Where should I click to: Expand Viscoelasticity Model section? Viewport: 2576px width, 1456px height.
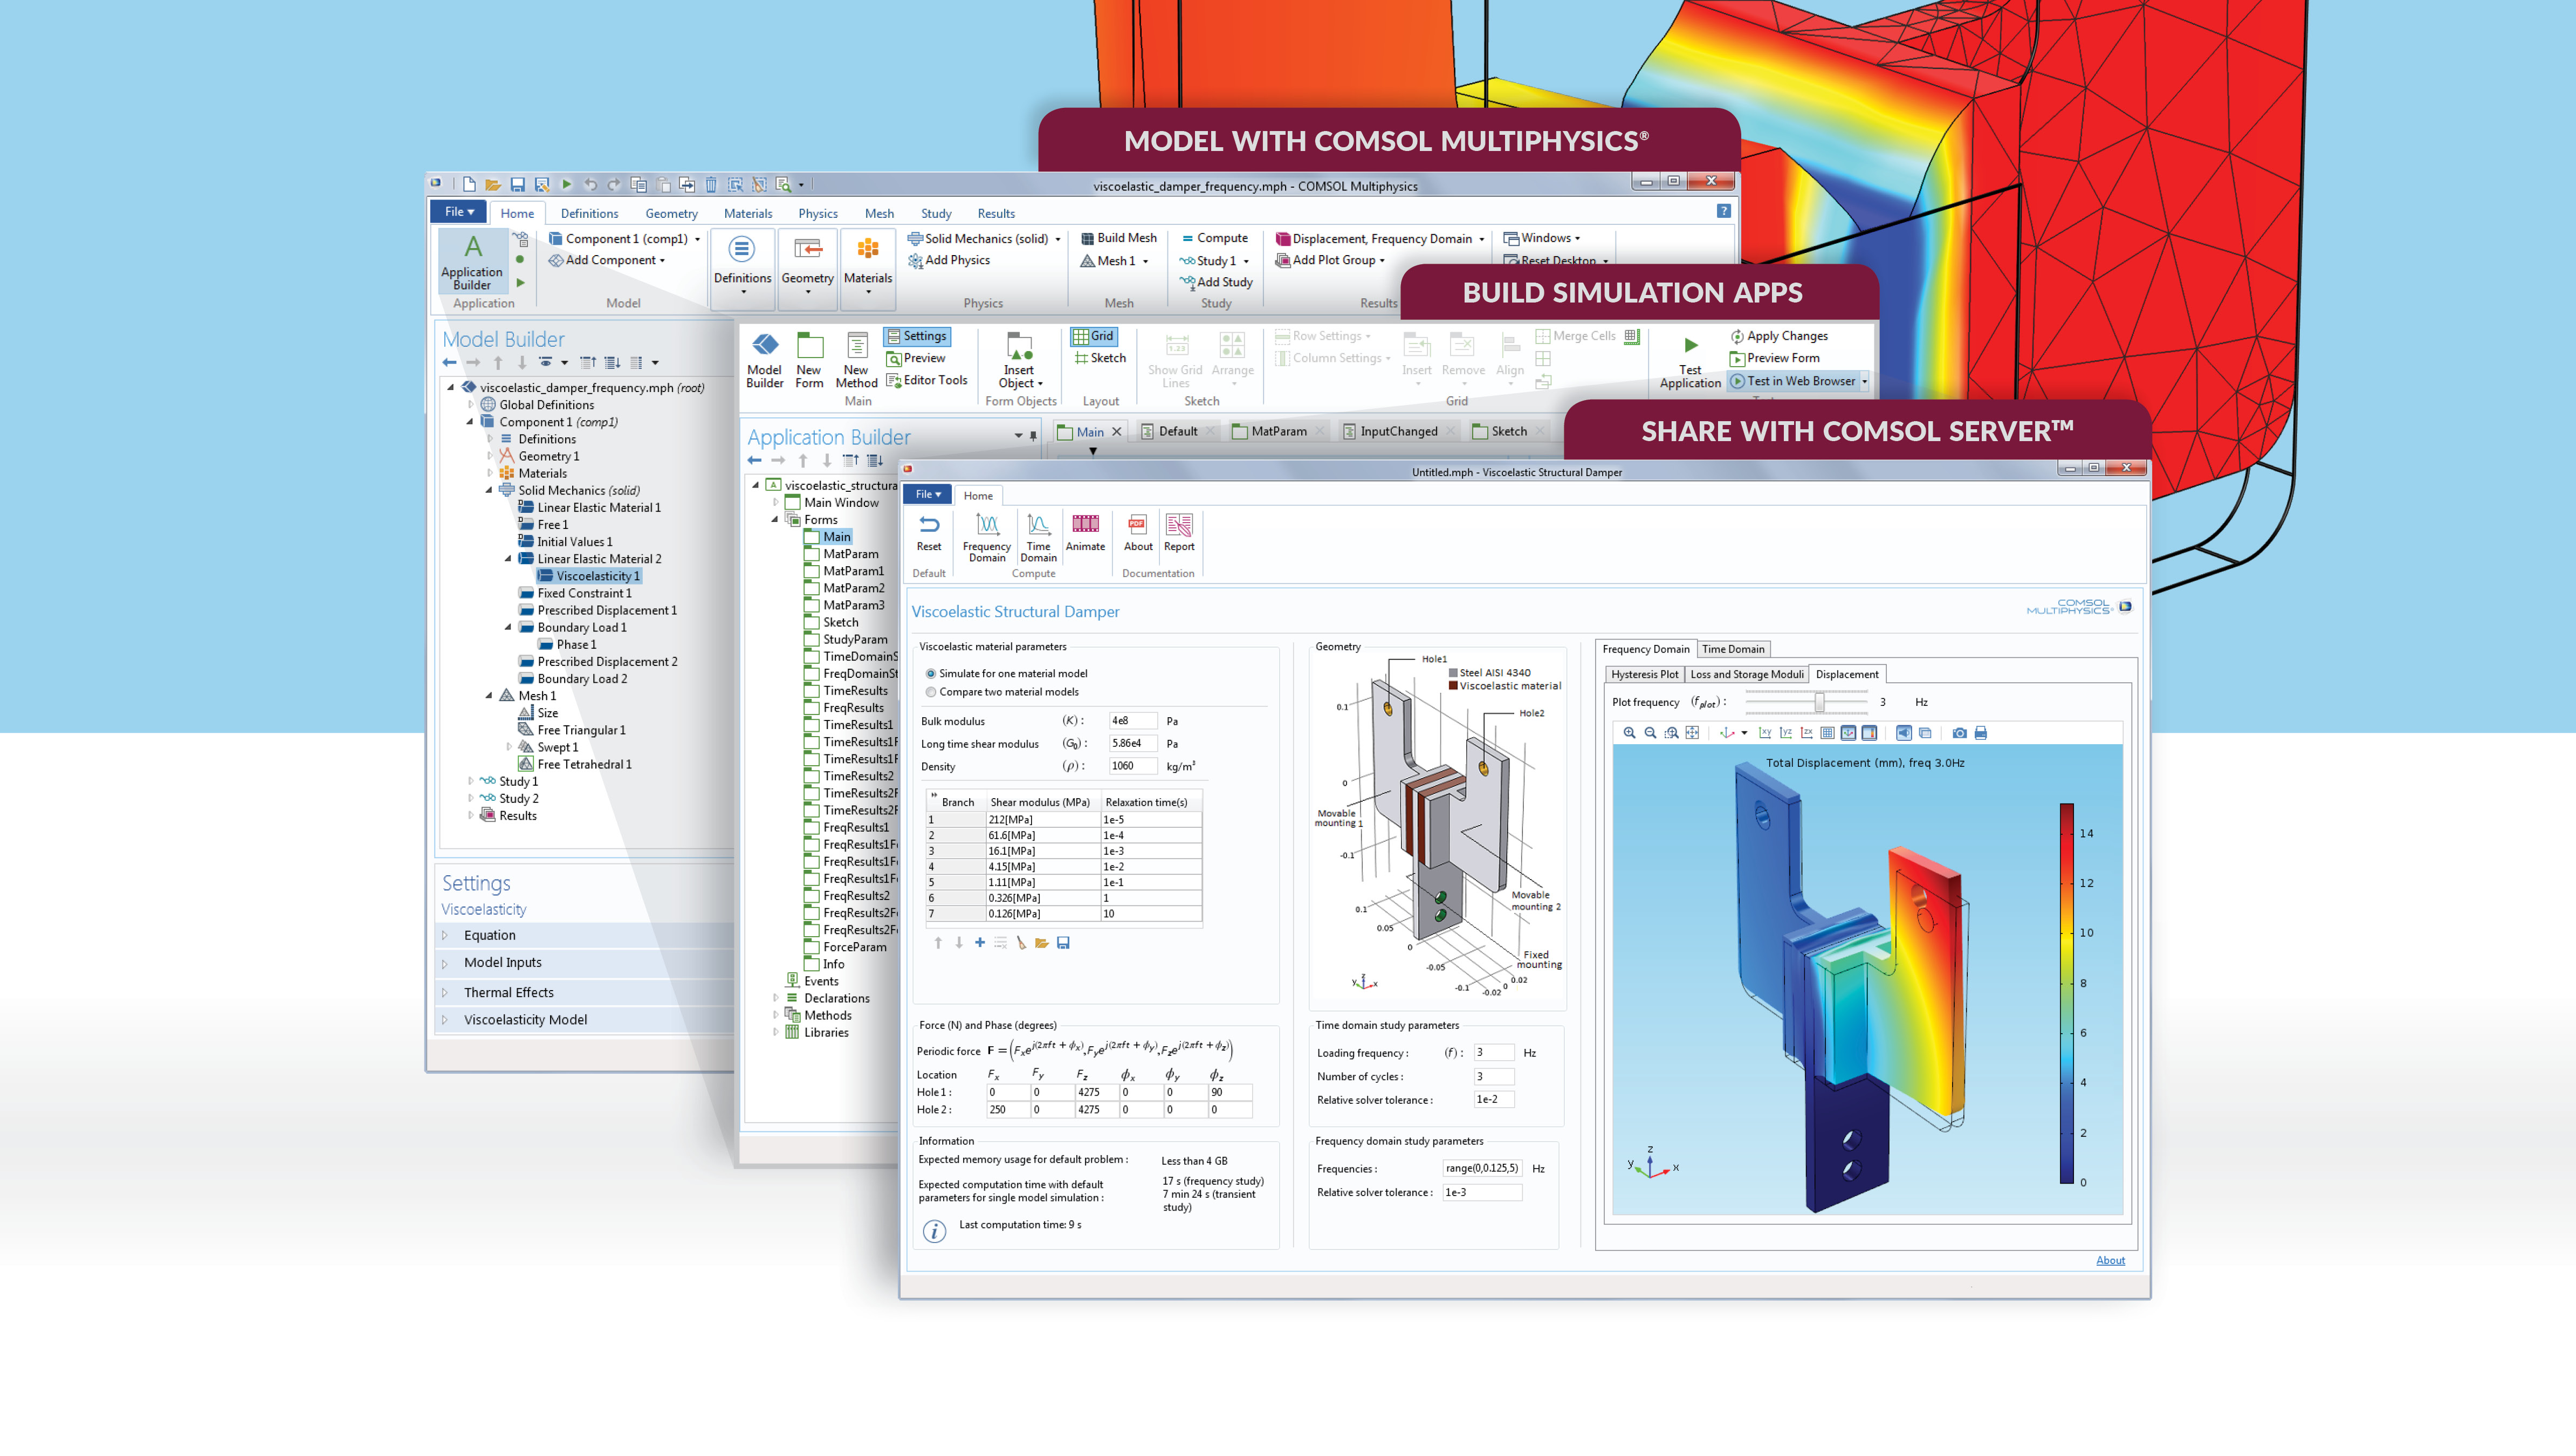click(445, 1020)
